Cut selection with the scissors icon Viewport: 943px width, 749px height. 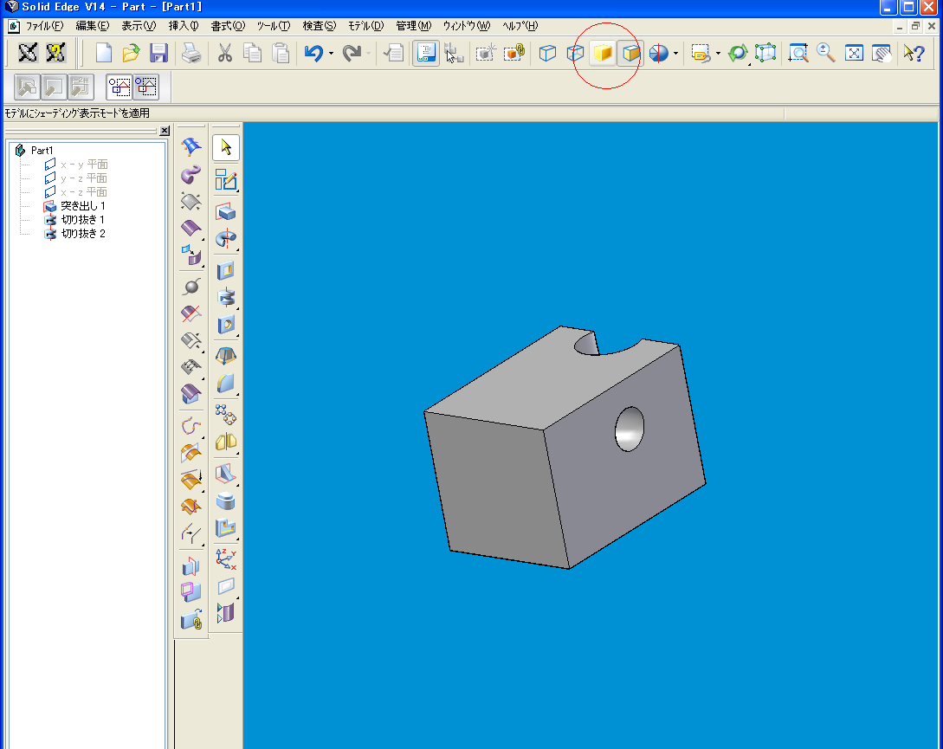click(225, 53)
